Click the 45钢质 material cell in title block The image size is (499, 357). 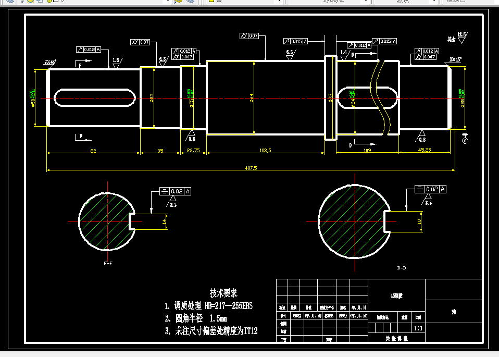click(x=396, y=296)
